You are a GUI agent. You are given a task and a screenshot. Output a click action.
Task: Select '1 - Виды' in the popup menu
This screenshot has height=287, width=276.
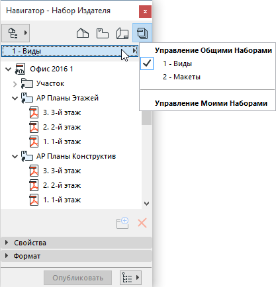coord(177,63)
